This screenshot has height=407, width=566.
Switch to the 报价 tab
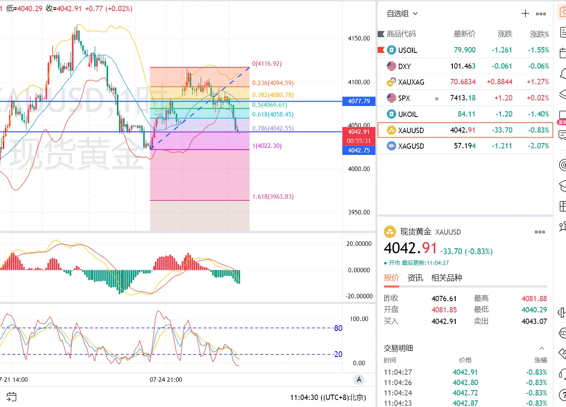tap(392, 278)
